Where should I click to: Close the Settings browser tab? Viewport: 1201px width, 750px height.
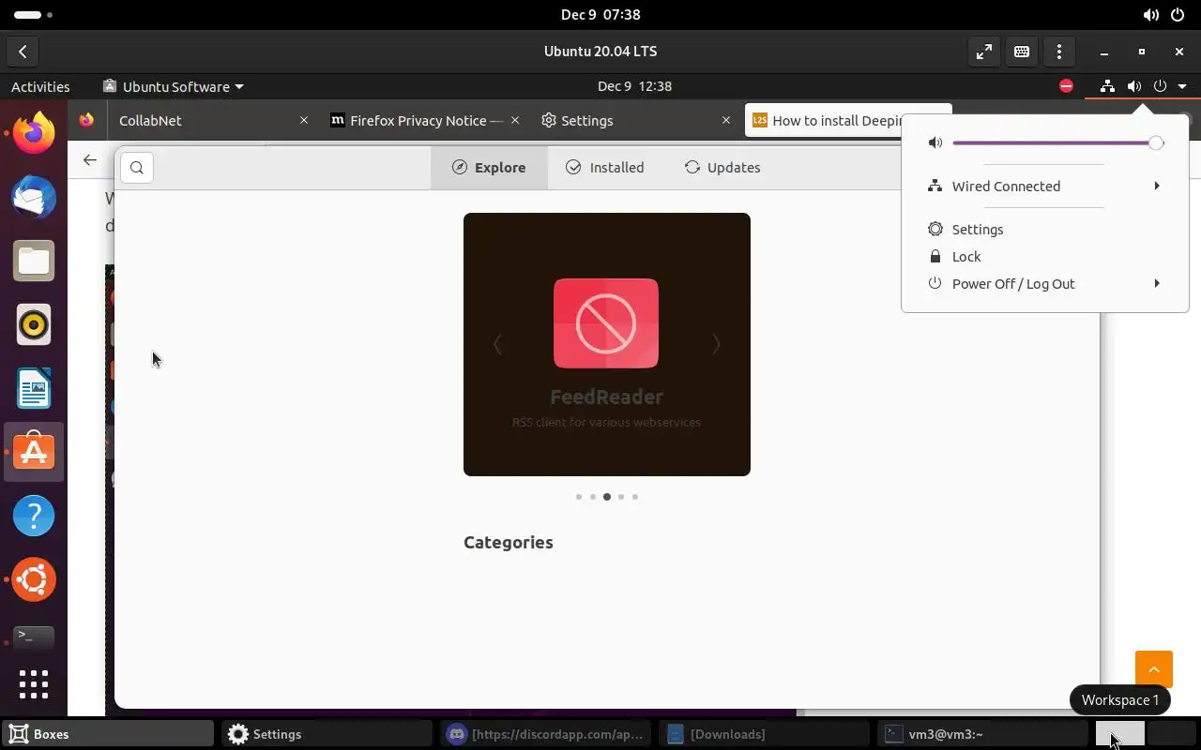[725, 120]
